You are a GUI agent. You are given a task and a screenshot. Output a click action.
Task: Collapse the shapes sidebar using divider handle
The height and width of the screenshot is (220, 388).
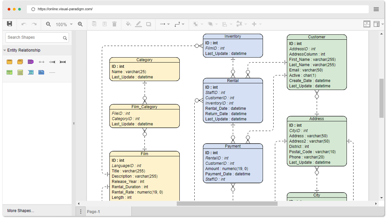point(74,123)
